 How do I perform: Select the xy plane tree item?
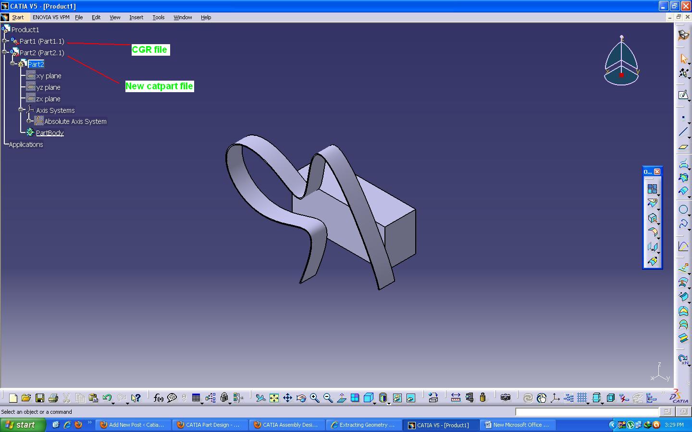pyautogui.click(x=49, y=76)
